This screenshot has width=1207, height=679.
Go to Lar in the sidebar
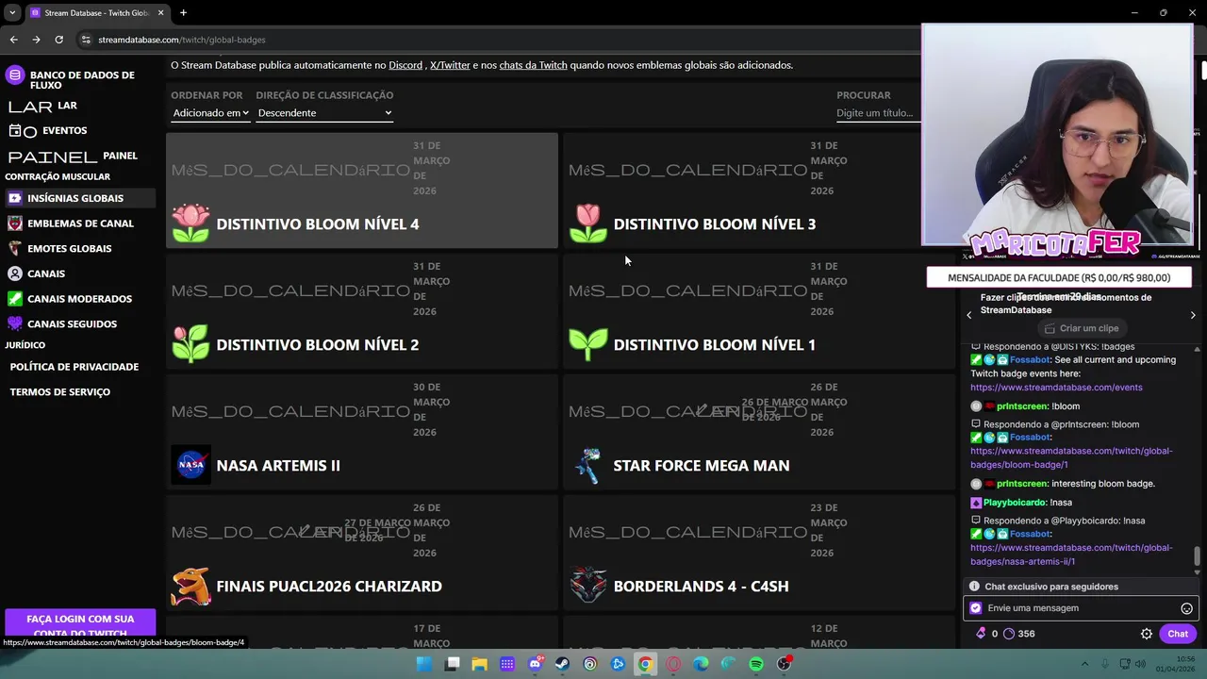coord(42,106)
